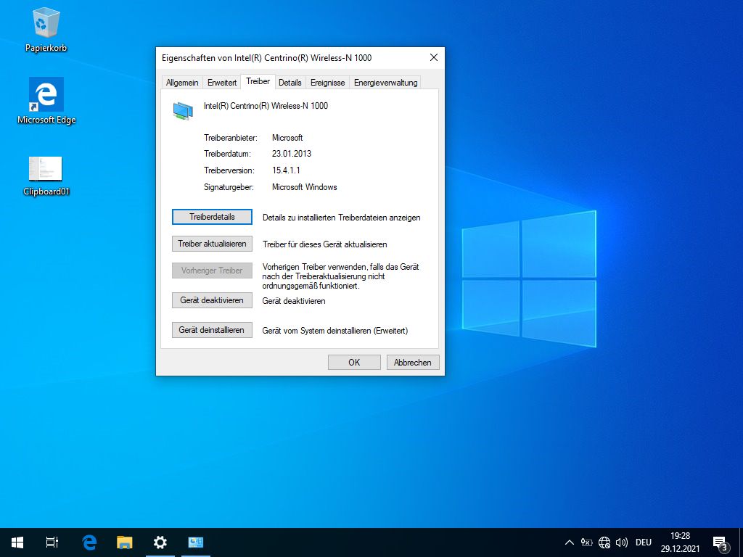Viewport: 743px width, 557px height.
Task: Click the power battery tray icon
Action: (x=586, y=542)
